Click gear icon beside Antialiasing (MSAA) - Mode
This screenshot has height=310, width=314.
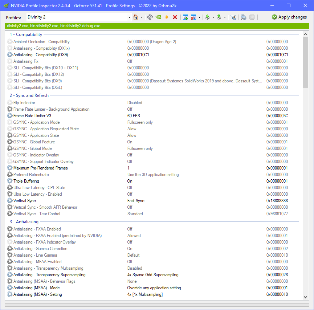10,288
